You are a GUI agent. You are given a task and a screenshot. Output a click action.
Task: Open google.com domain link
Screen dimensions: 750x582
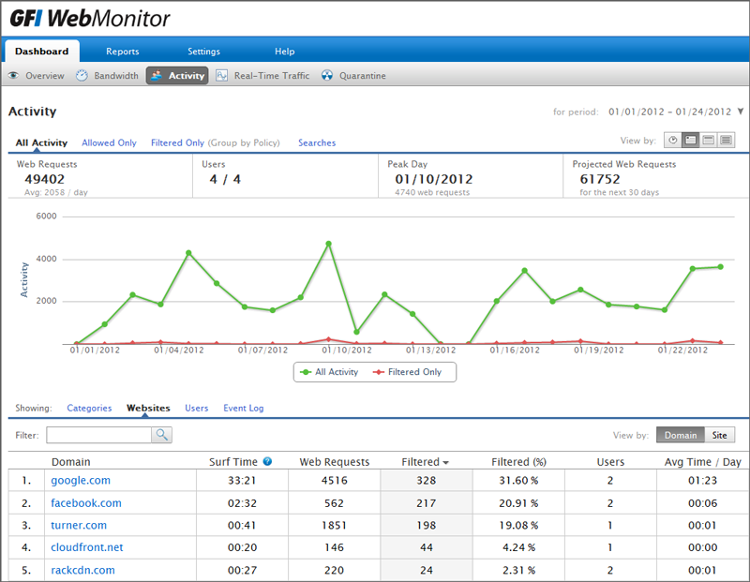(81, 480)
